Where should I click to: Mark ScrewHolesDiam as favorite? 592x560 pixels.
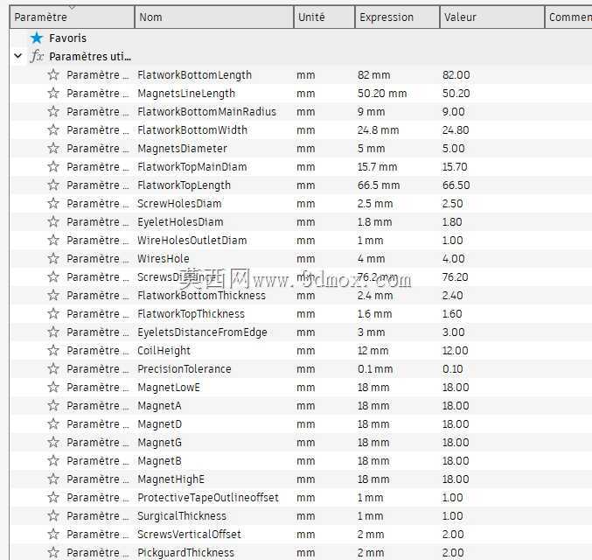(x=53, y=203)
